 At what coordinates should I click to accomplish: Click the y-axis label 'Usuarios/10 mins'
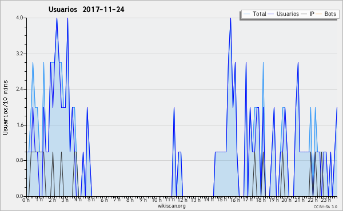point(5,108)
